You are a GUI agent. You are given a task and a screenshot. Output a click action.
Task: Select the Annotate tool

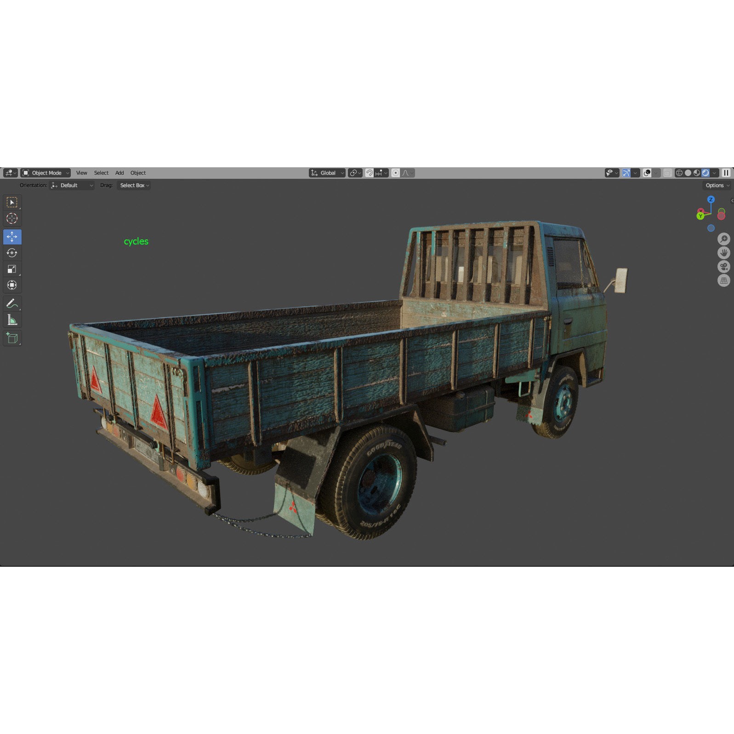coord(12,303)
